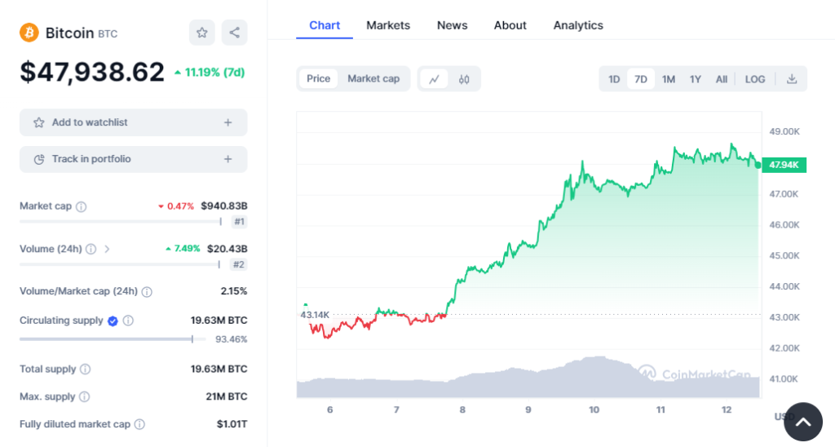Select the 1M time range button

click(x=668, y=79)
